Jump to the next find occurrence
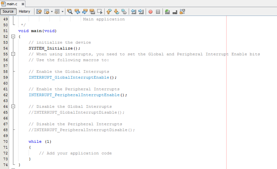 pyautogui.click(x=85, y=12)
